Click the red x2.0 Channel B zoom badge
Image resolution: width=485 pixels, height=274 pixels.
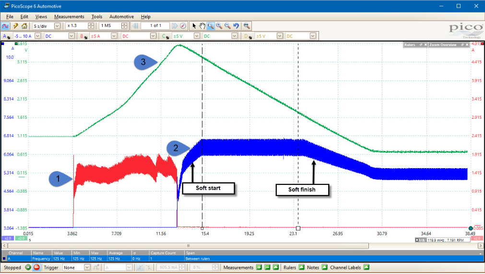pyautogui.click(x=477, y=239)
